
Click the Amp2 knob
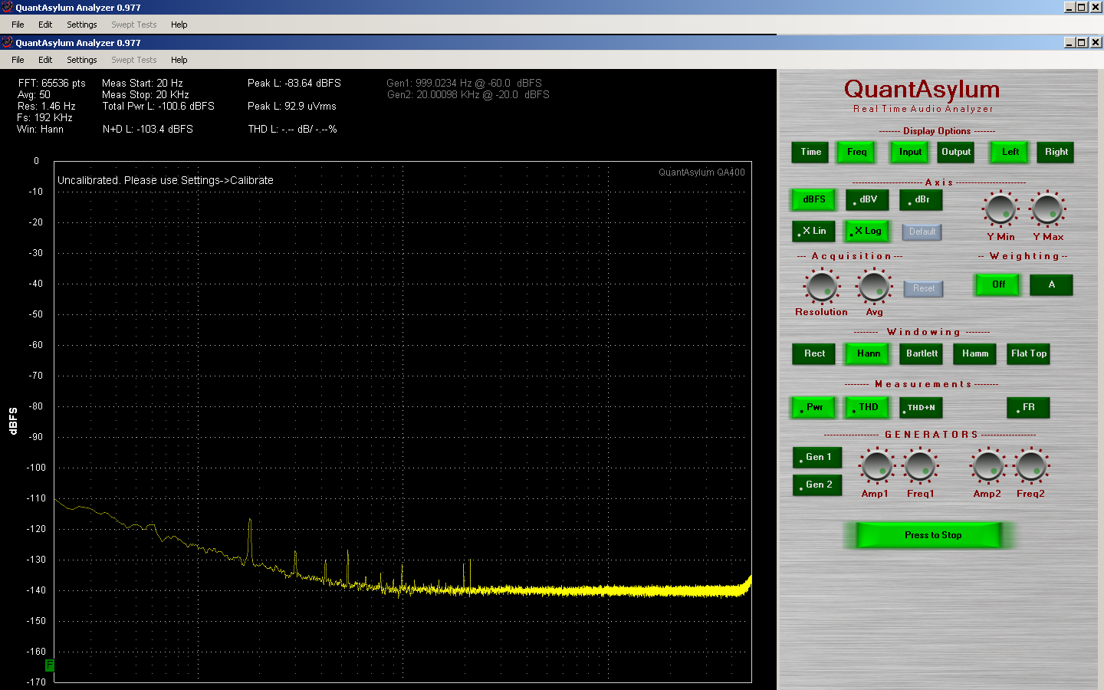pyautogui.click(x=987, y=466)
